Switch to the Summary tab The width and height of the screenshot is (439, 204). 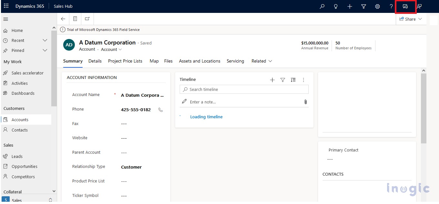[73, 61]
